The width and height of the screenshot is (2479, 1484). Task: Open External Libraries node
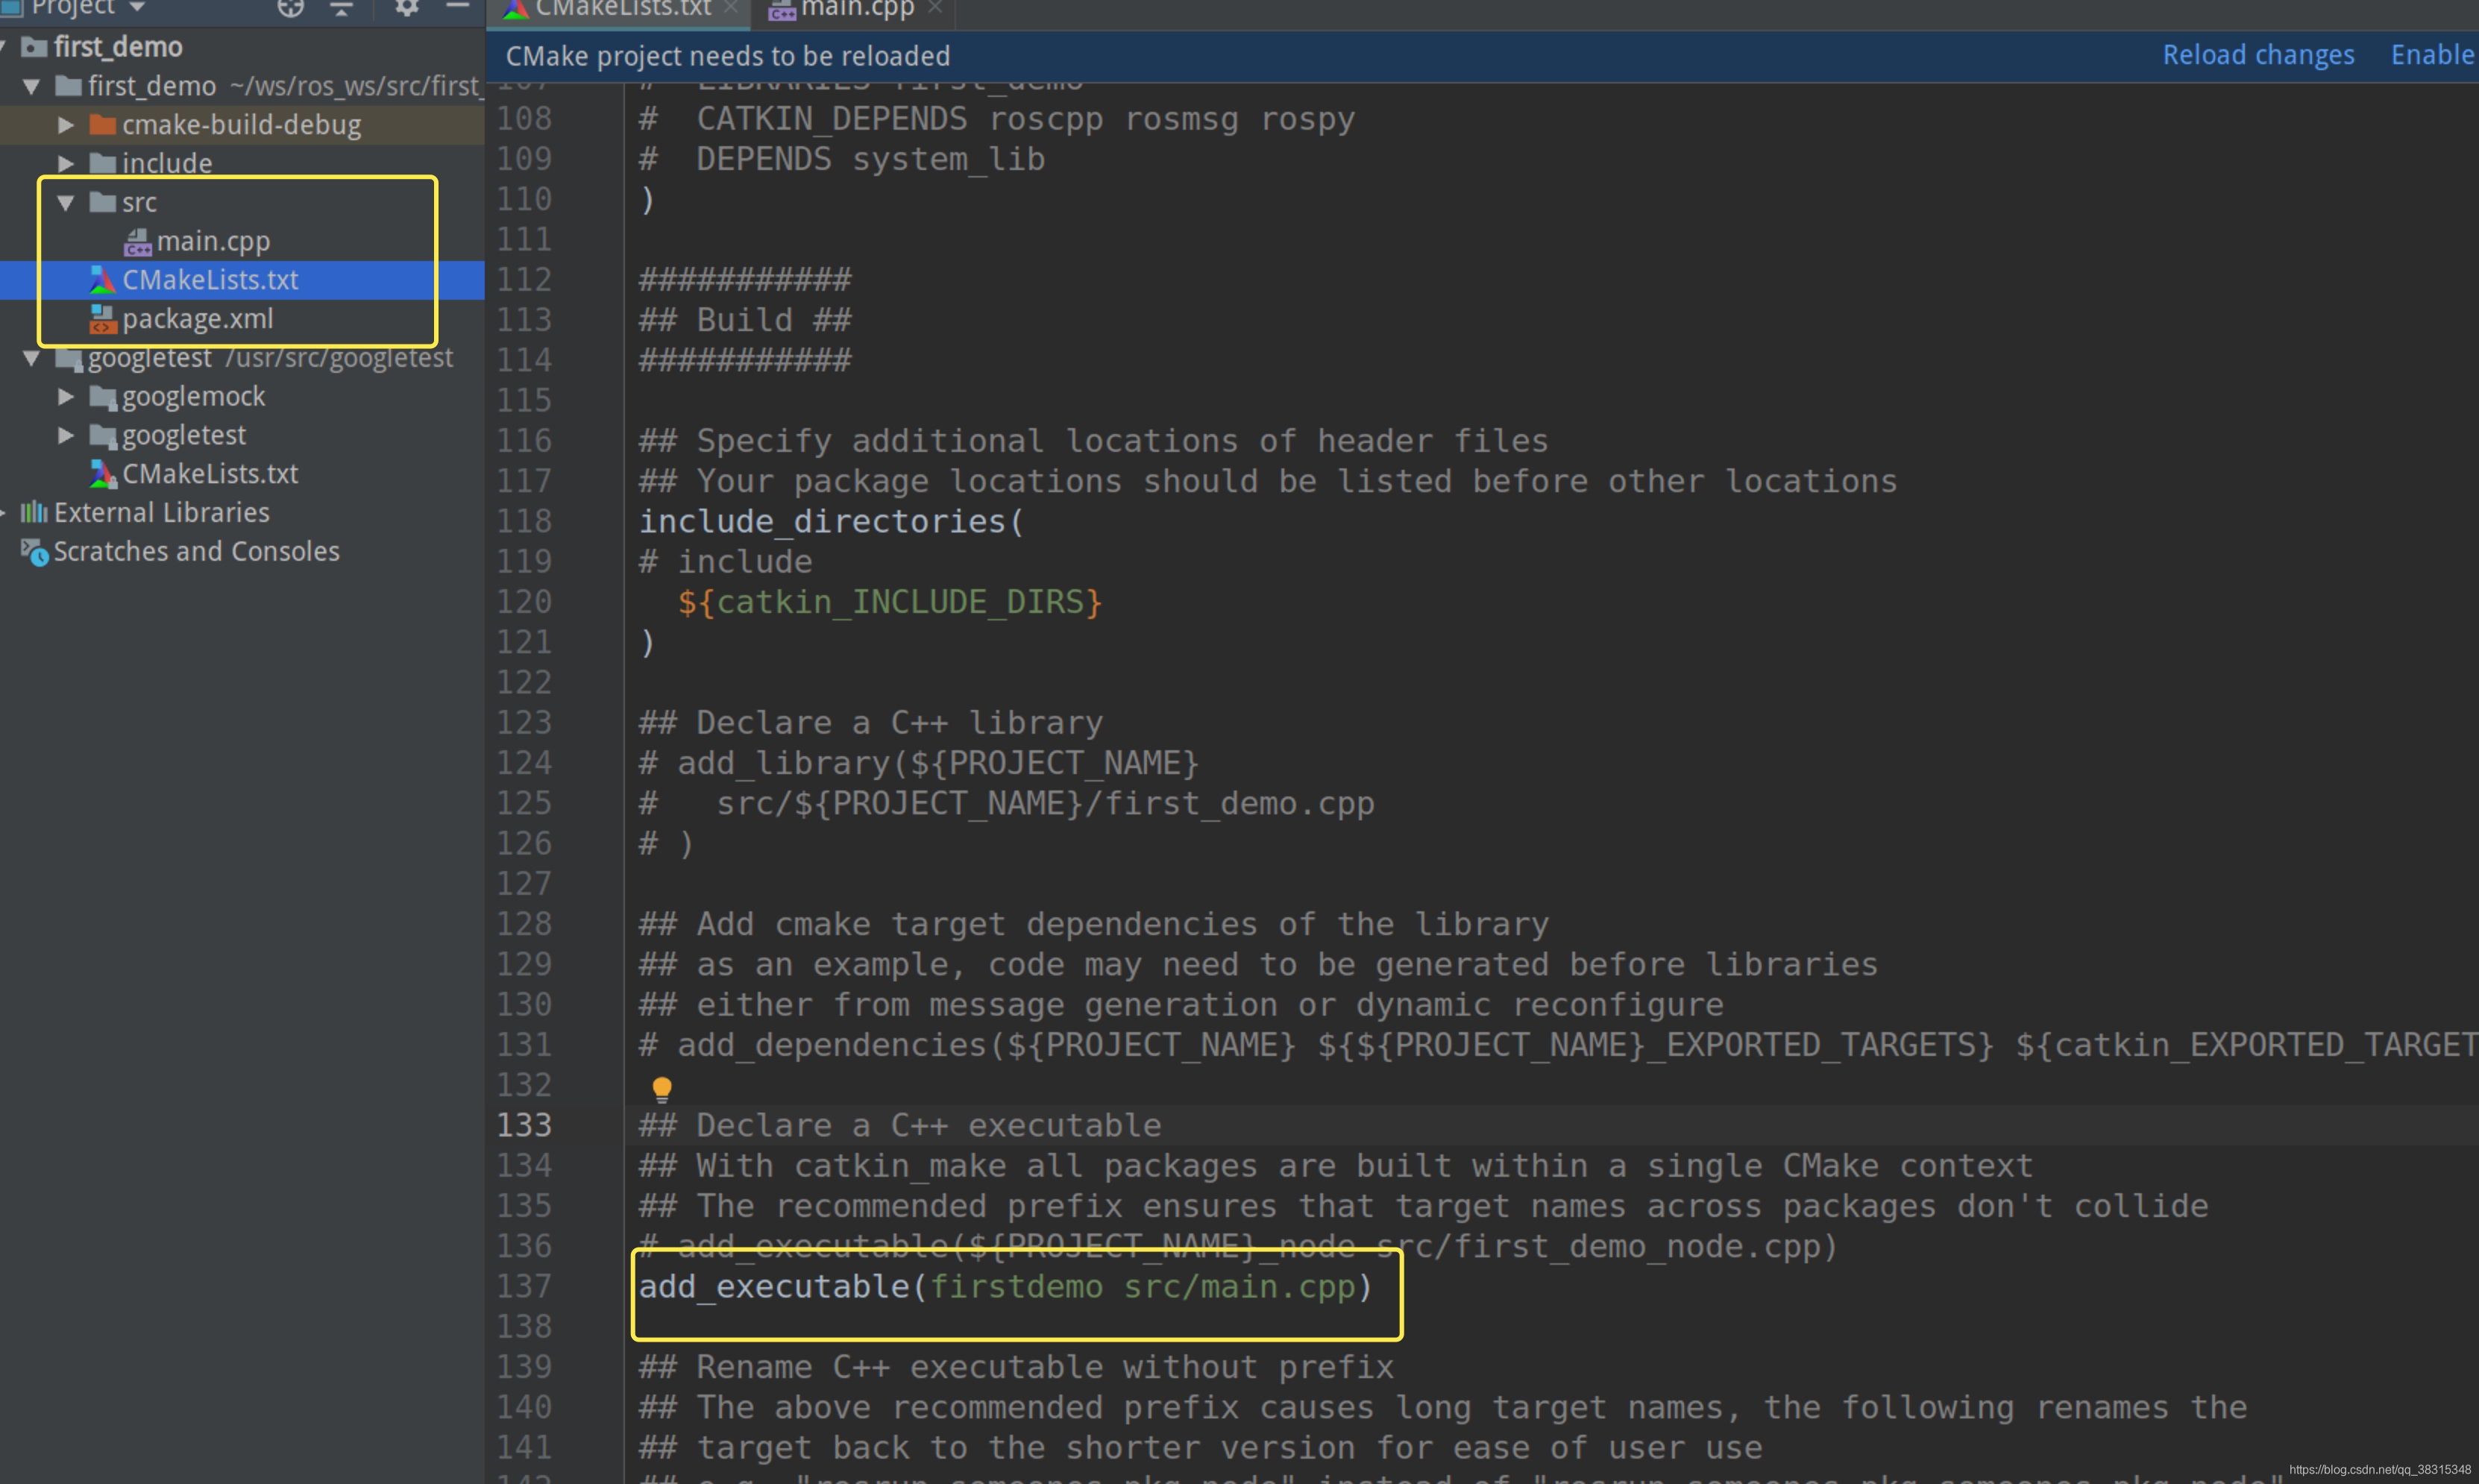tap(161, 513)
